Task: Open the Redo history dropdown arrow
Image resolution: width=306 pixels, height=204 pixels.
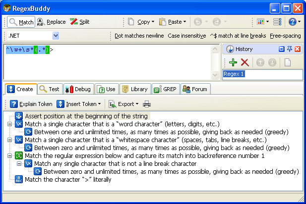Action: click(225, 22)
